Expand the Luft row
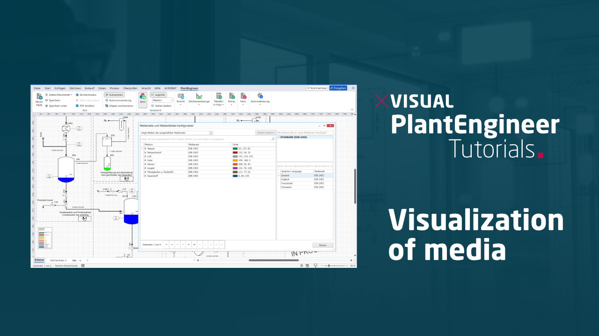Screen dimensions: 599x336 point(146,156)
